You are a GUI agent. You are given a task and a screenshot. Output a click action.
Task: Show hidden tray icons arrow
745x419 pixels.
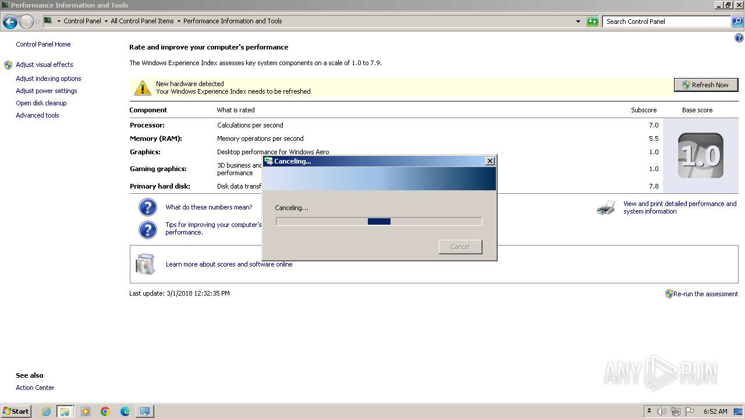tap(649, 411)
